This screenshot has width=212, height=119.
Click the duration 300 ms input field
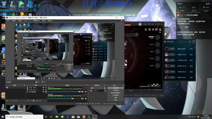pos(99,91)
